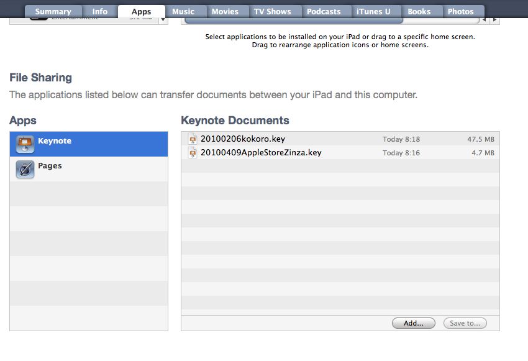Open the Info tab
528x361 pixels.
click(x=100, y=11)
